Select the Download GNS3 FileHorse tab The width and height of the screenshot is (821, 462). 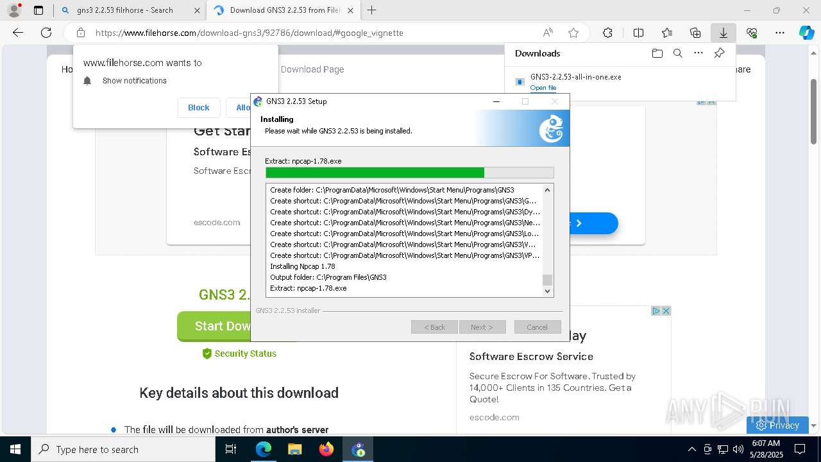click(285, 10)
